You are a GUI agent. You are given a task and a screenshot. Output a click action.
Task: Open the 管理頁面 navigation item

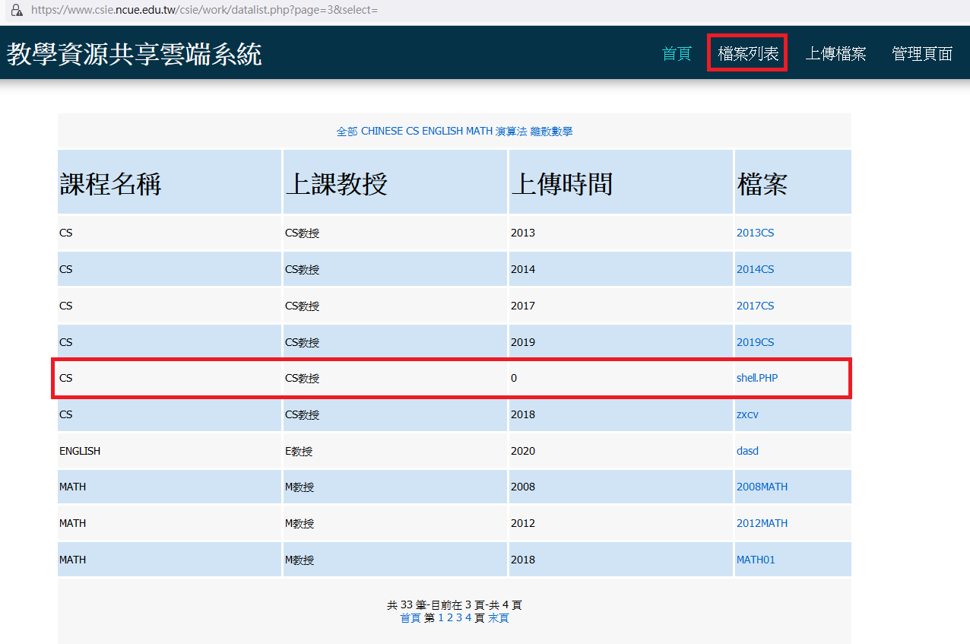922,53
